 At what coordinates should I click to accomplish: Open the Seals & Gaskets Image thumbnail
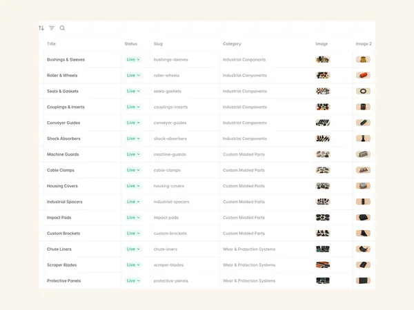[323, 91]
